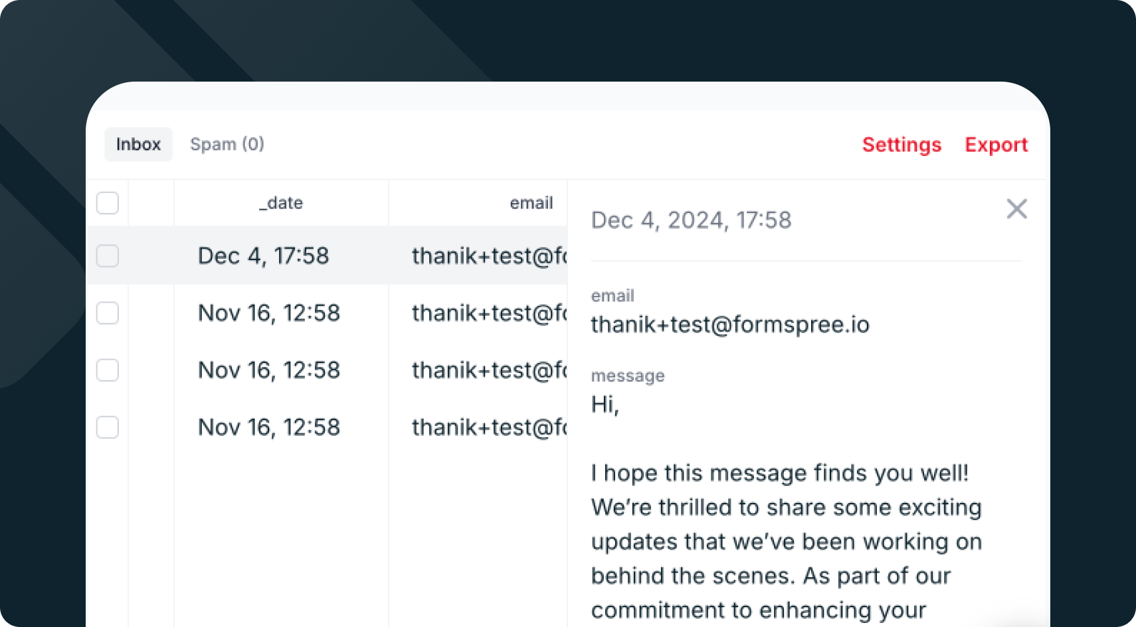Switch to the Inbox tab
This screenshot has height=627, width=1136.
tap(138, 145)
